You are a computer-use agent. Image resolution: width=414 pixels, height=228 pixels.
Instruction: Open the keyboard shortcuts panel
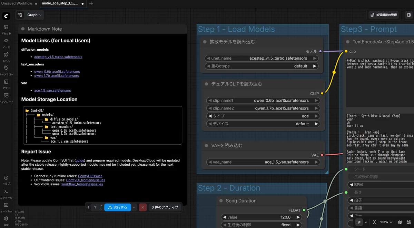click(x=6, y=207)
